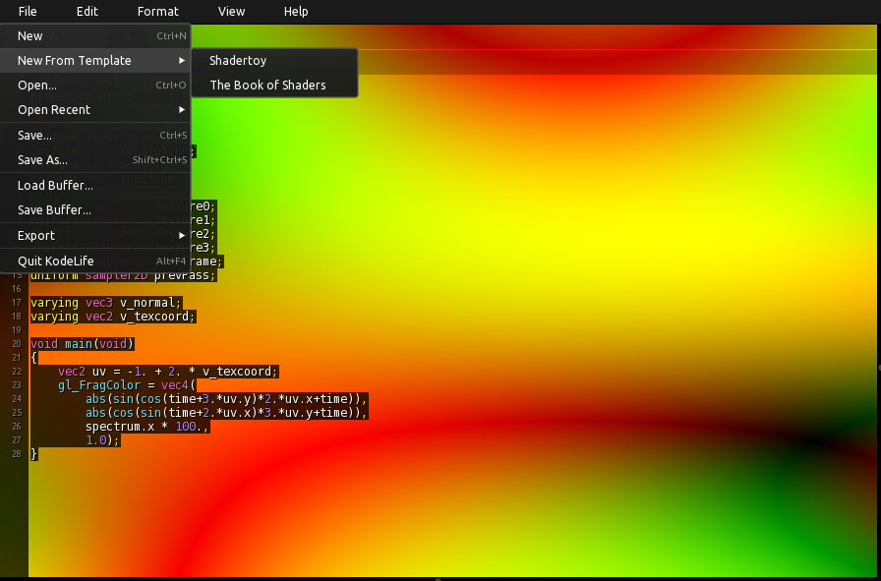Click line number 22 in gutter
Viewport: 881px width, 581px height.
[x=17, y=372]
